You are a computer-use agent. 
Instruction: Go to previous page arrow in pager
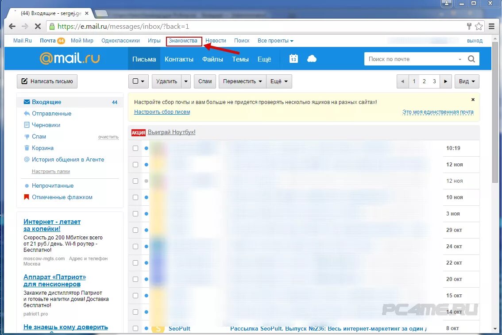click(x=402, y=81)
